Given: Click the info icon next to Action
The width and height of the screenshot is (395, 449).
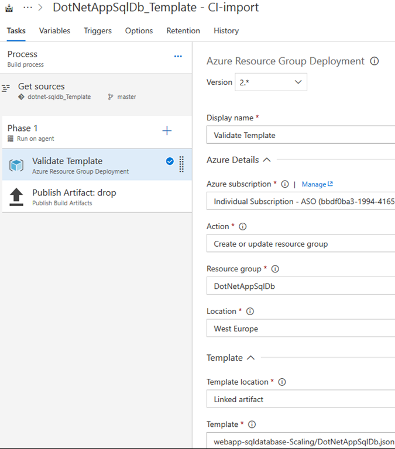Looking at the screenshot, I should [243, 226].
